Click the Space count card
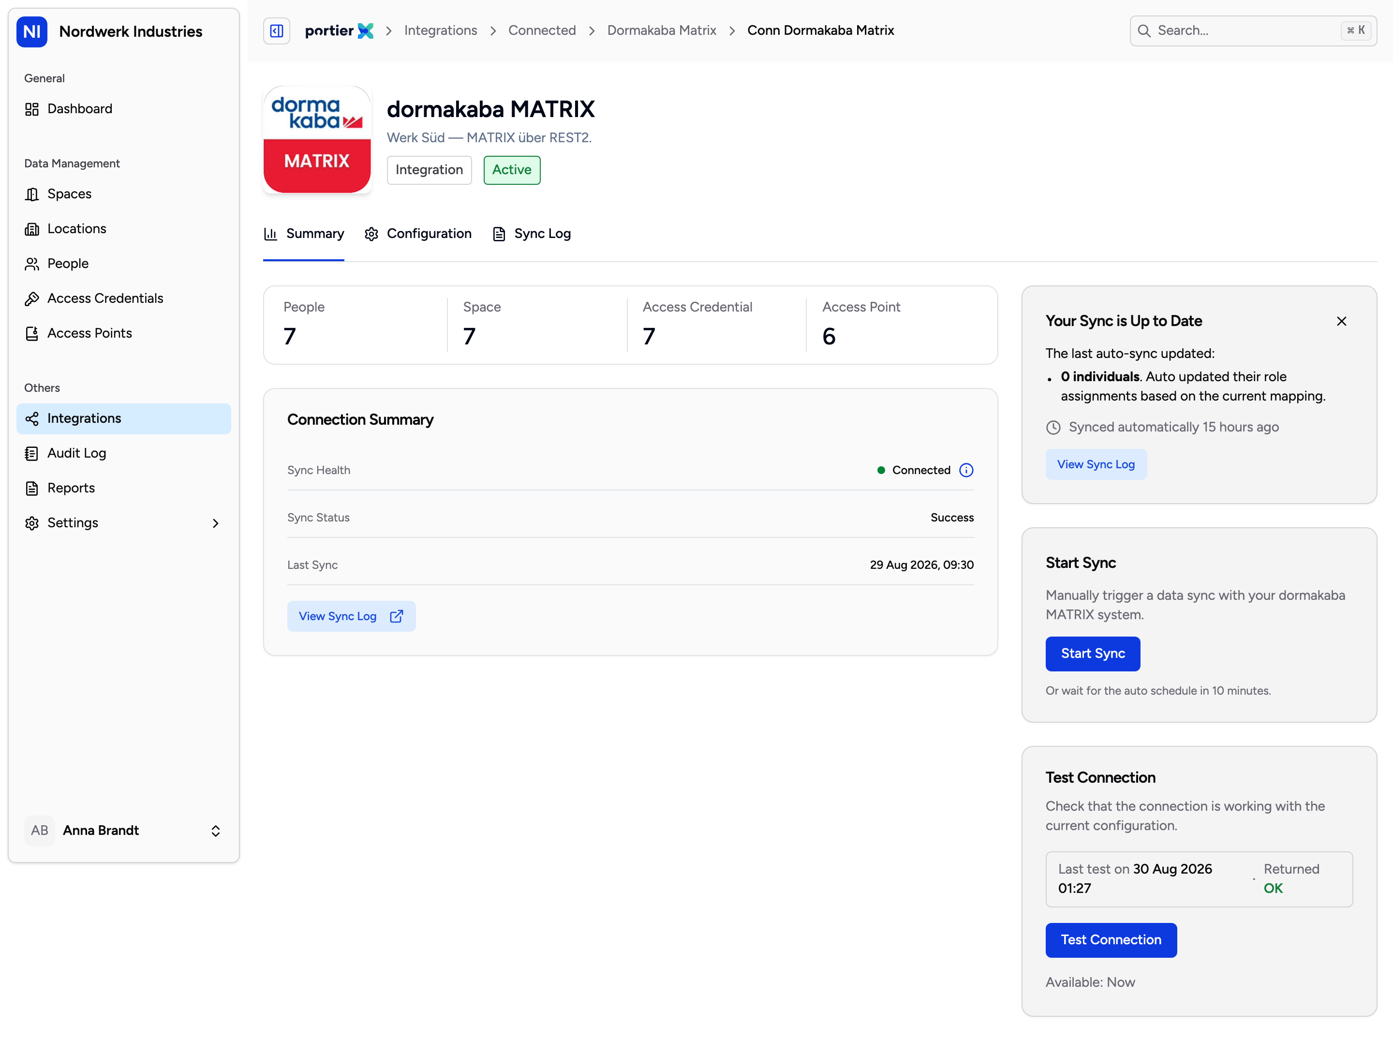The width and height of the screenshot is (1393, 1040). point(537,326)
